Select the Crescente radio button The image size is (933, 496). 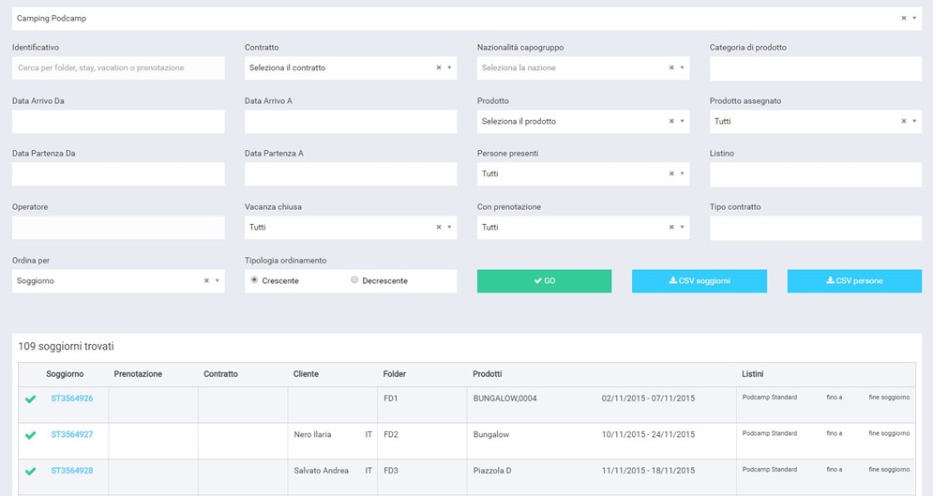coord(254,280)
